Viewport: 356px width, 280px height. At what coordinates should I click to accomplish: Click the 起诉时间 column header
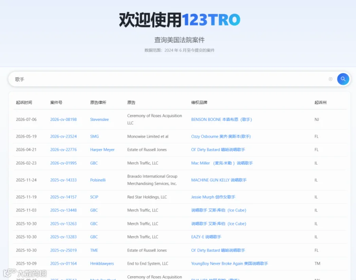tap(24, 103)
